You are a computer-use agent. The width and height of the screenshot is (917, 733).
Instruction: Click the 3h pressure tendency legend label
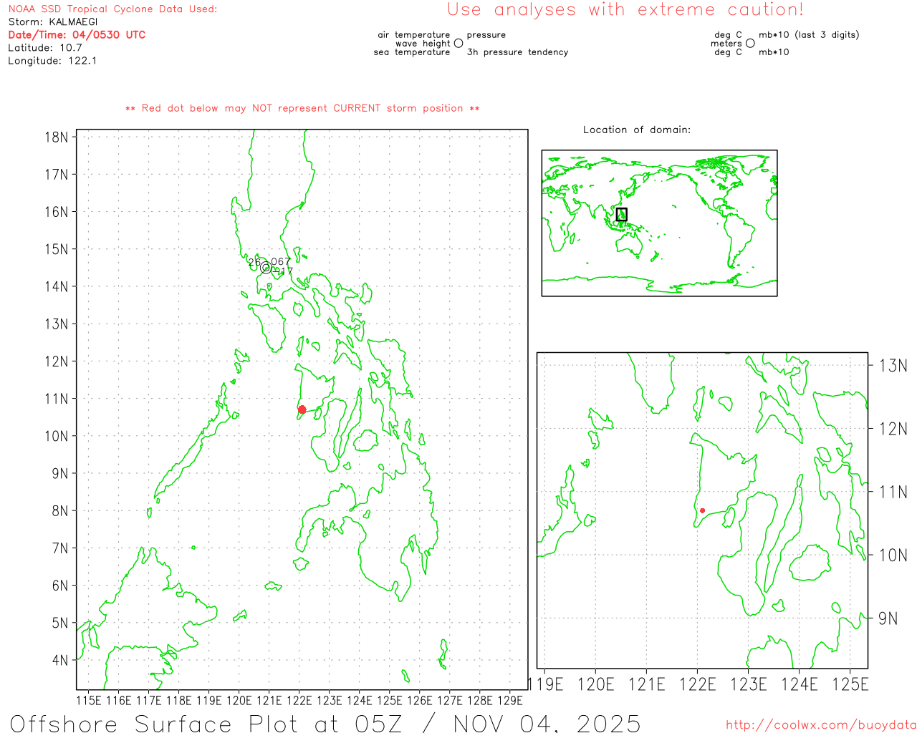pyautogui.click(x=517, y=52)
